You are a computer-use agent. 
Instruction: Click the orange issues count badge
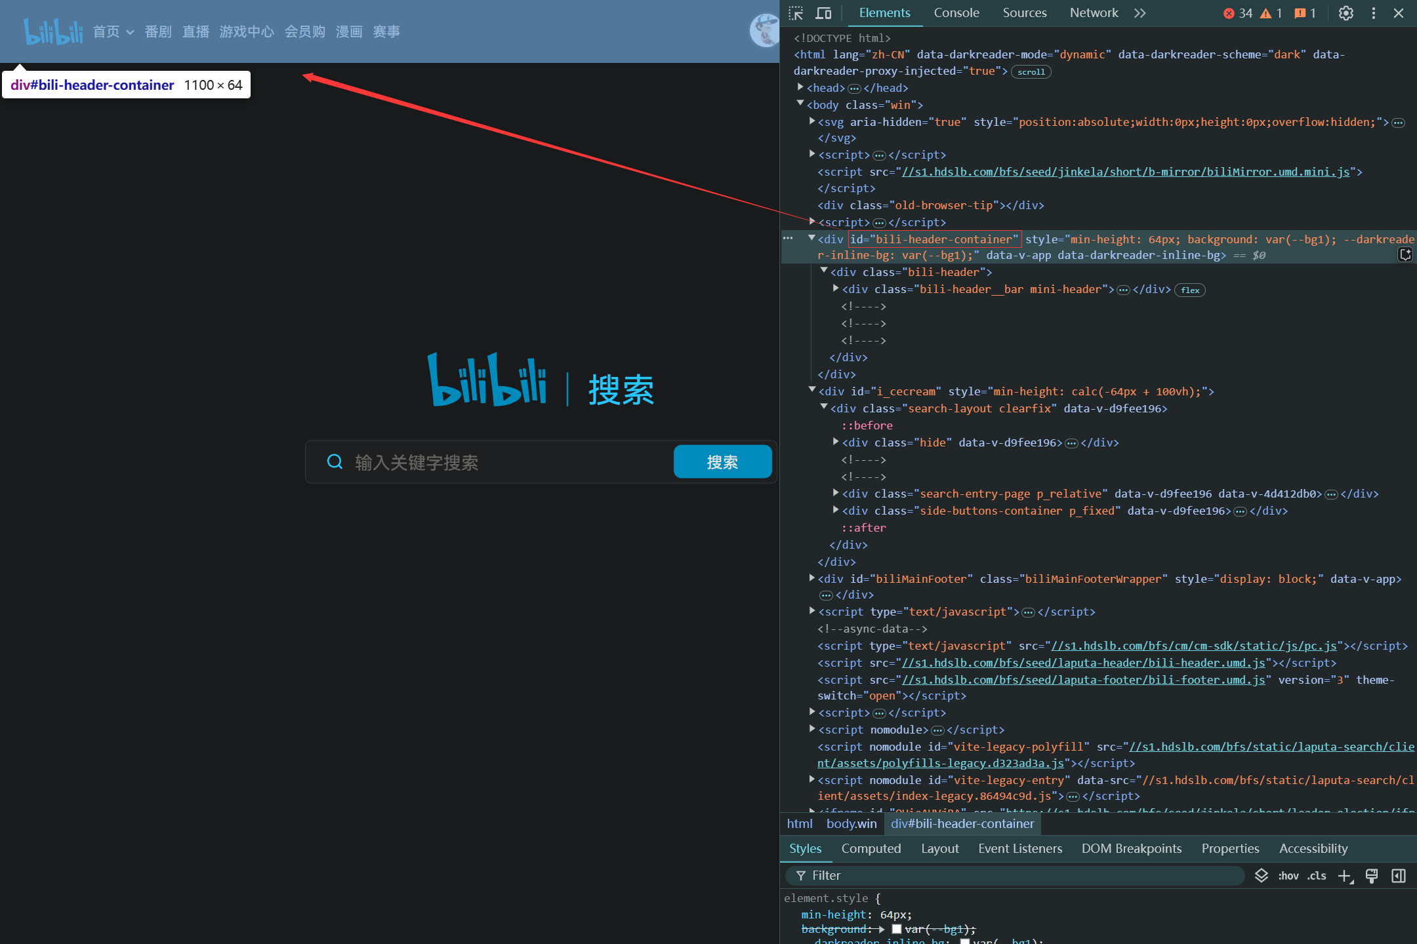click(1305, 13)
